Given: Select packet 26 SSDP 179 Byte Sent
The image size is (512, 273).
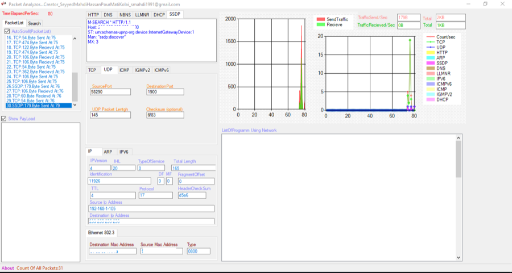Looking at the screenshot, I should click(39, 86).
